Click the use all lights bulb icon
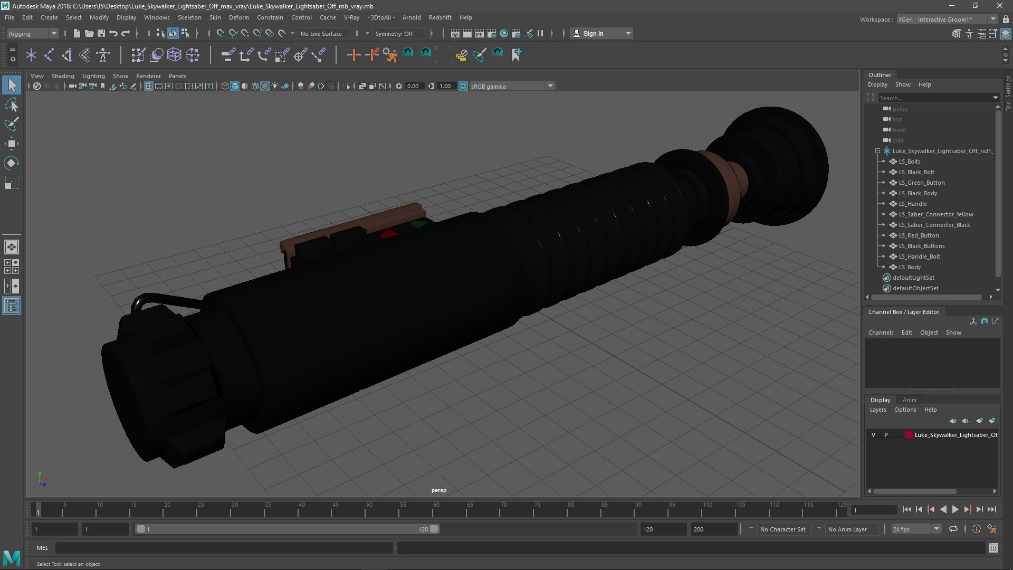The height and width of the screenshot is (570, 1013). pos(275,86)
